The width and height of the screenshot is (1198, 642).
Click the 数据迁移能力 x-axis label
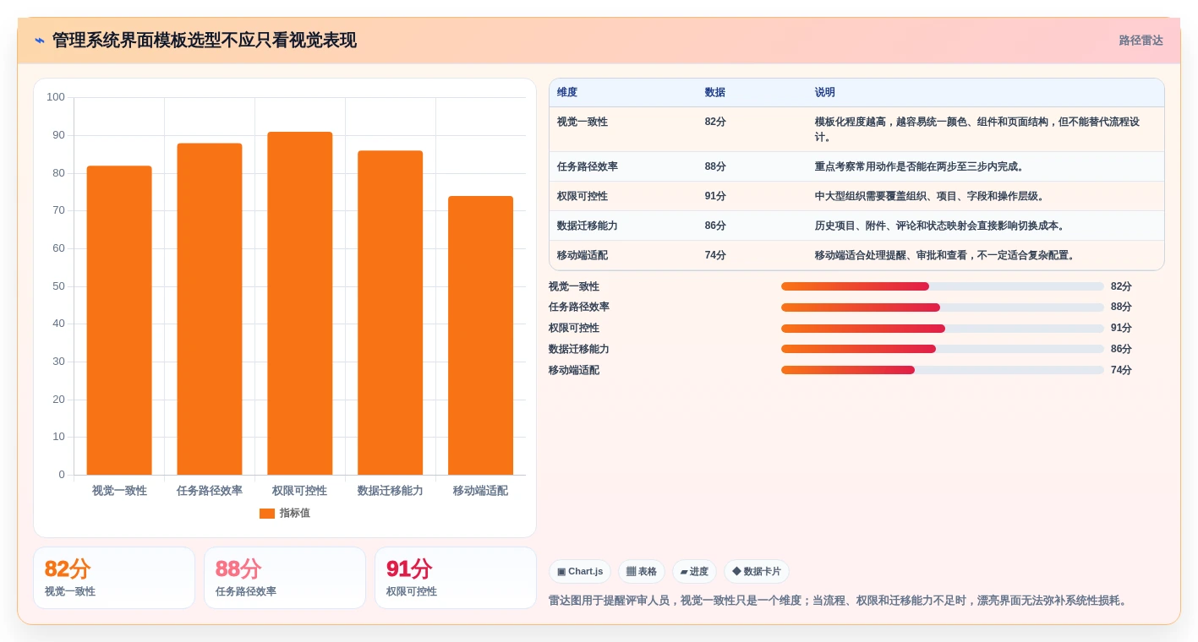pos(391,491)
